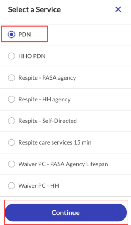The image size is (131, 225).
Task: Tap Respite care services 15 min text
Action: (55, 142)
